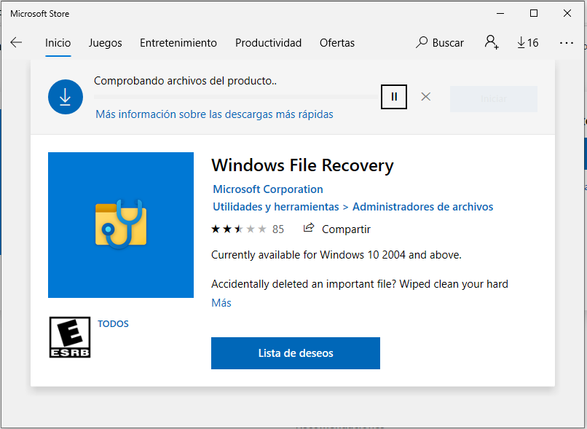Click the 'Accidentally deleted an important file' text

tap(360, 284)
